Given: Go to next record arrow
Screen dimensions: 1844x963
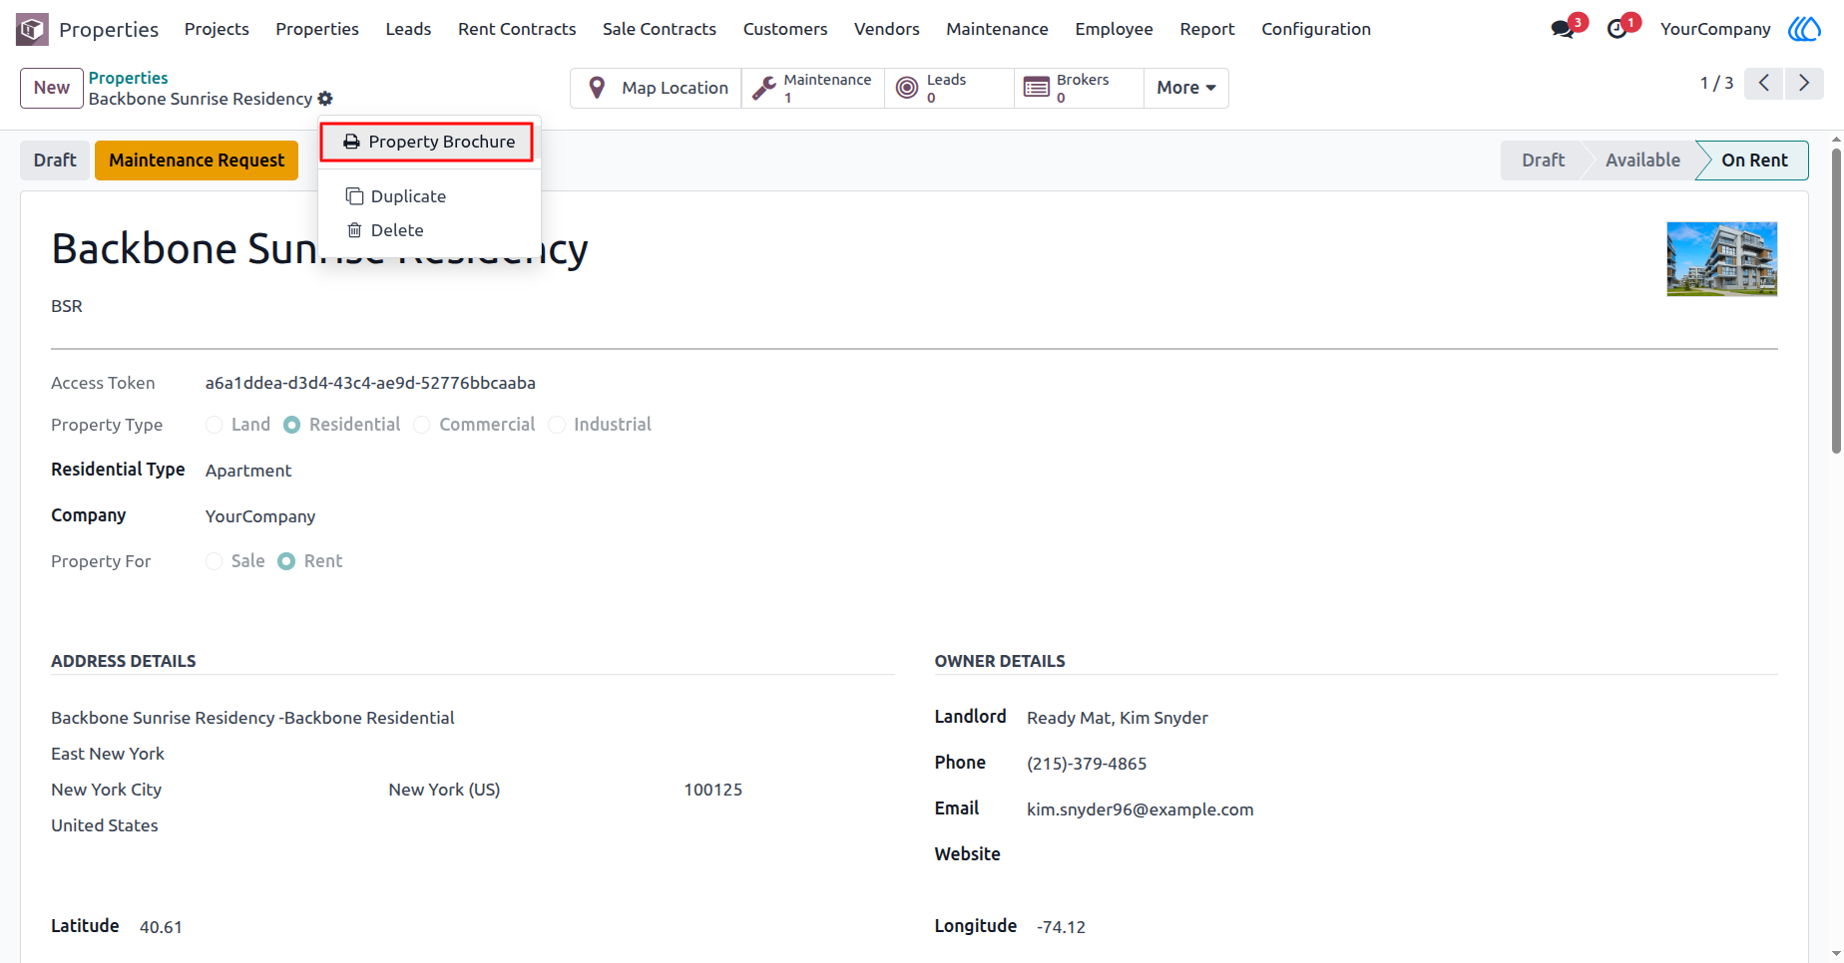Looking at the screenshot, I should (x=1804, y=83).
